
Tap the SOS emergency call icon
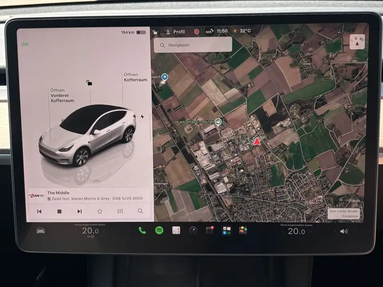pyautogui.click(x=209, y=31)
